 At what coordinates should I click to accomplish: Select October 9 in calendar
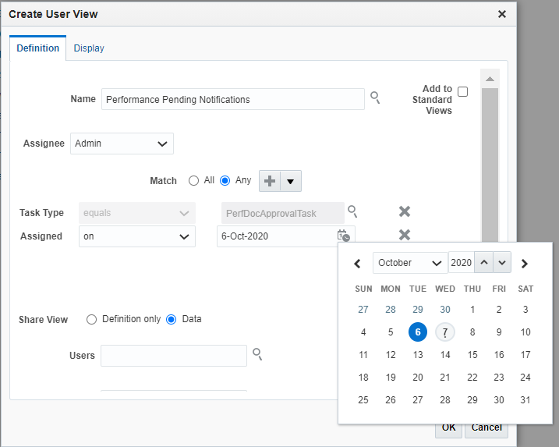(499, 332)
